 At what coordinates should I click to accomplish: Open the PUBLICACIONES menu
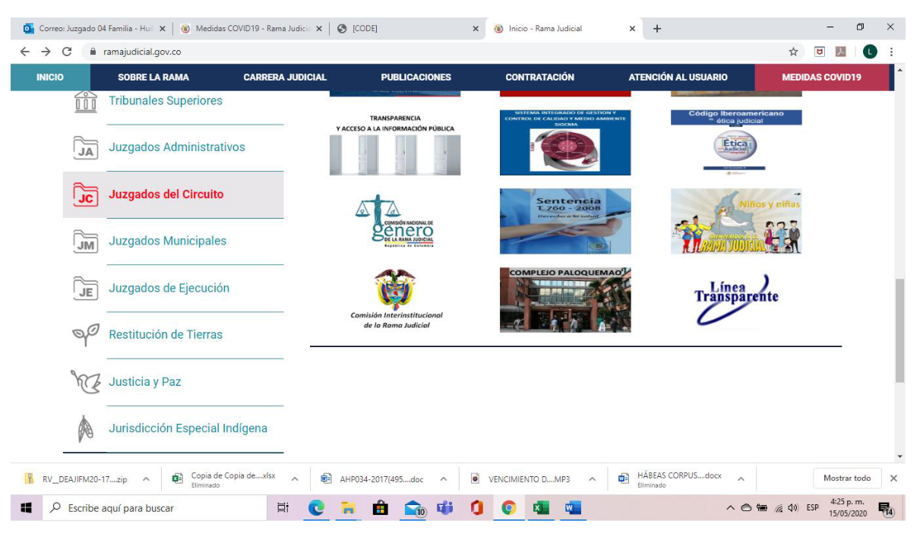416,77
